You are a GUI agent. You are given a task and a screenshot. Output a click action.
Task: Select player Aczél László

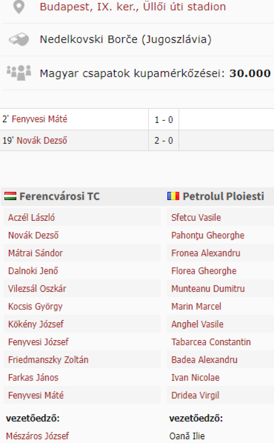coord(31,217)
